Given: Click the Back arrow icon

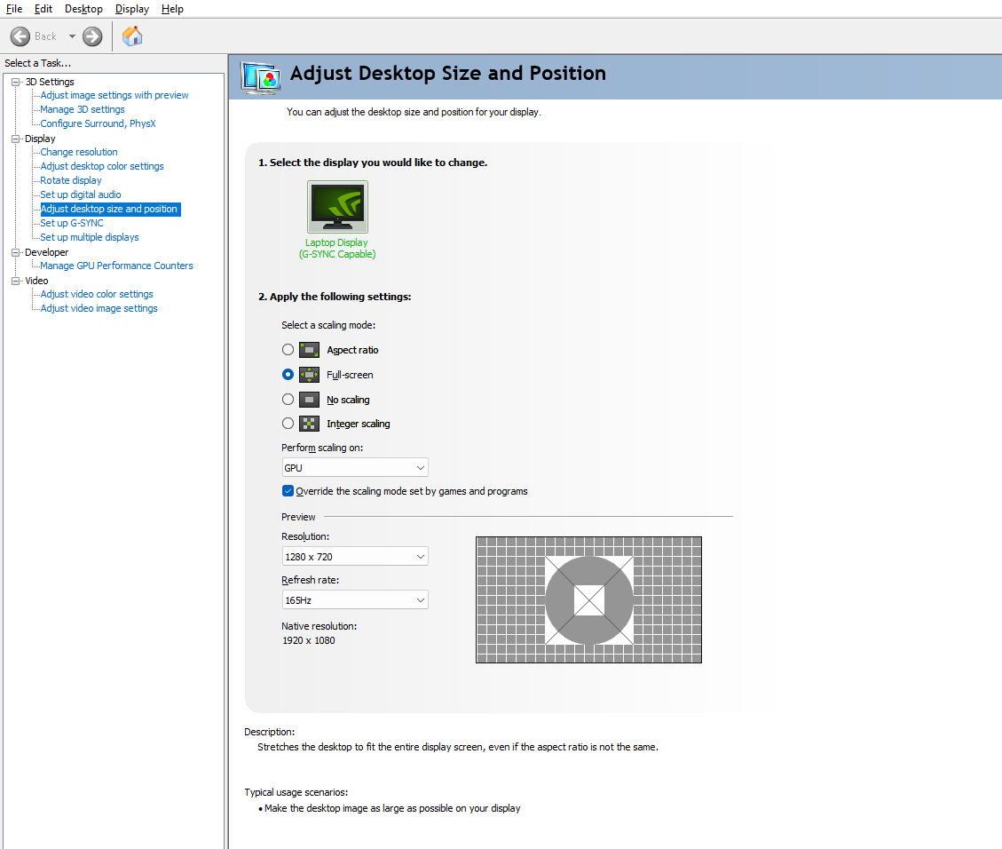Looking at the screenshot, I should [x=20, y=36].
